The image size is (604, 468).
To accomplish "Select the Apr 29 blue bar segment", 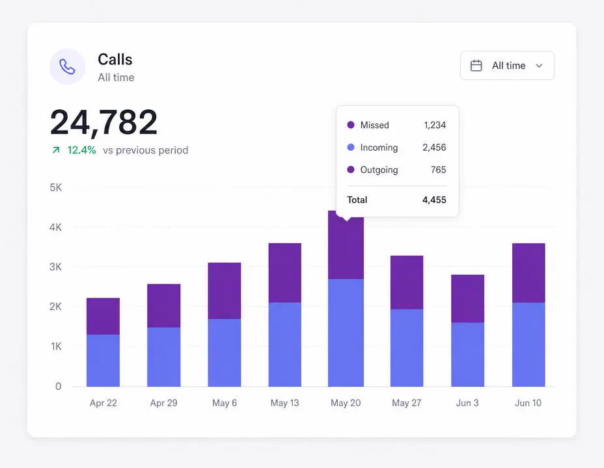I will pos(164,357).
